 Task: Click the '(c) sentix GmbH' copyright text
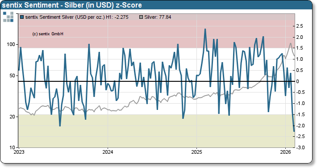48,34
